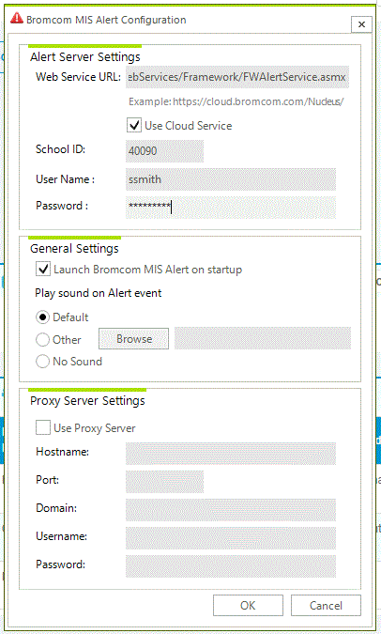Click the proxy Username field
381x634 pixels.
231,538
